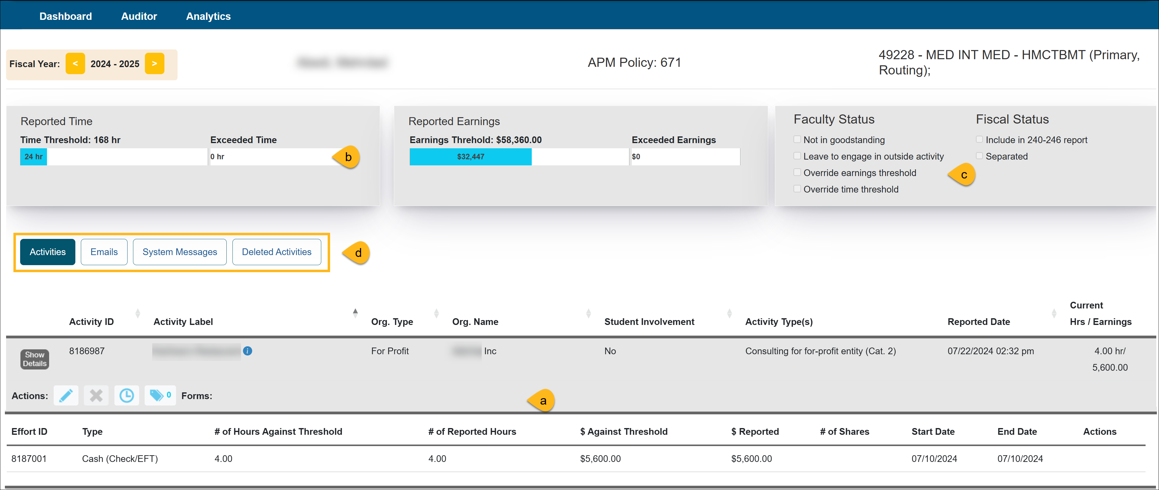
Task: Click the 24 hr reported time bar
Action: pyautogui.click(x=34, y=157)
